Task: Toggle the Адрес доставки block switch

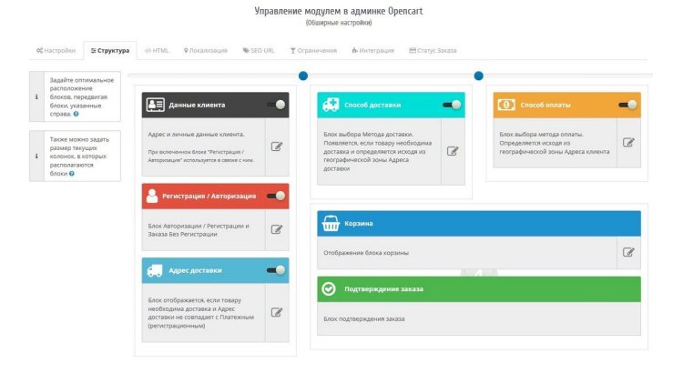Action: [x=276, y=270]
